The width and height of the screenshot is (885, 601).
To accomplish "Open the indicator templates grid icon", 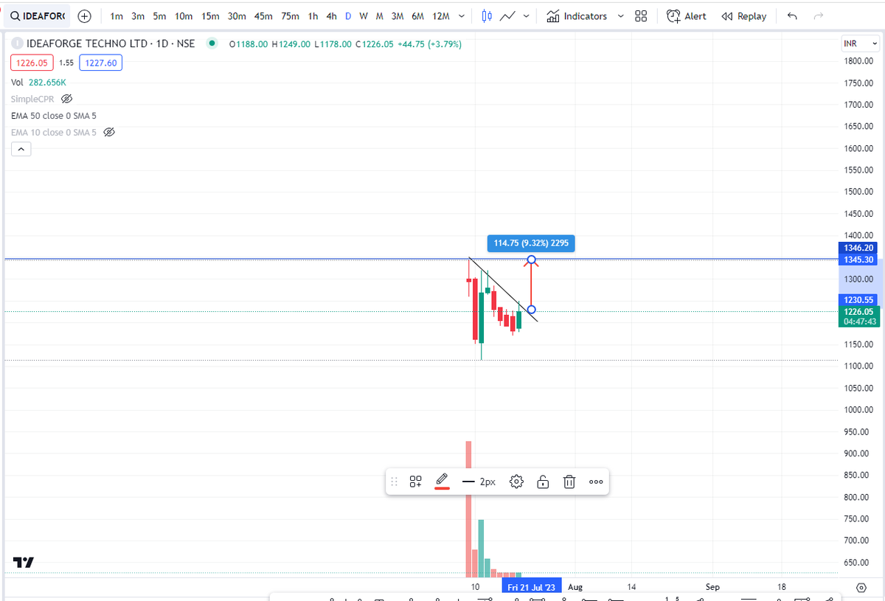I will point(641,16).
